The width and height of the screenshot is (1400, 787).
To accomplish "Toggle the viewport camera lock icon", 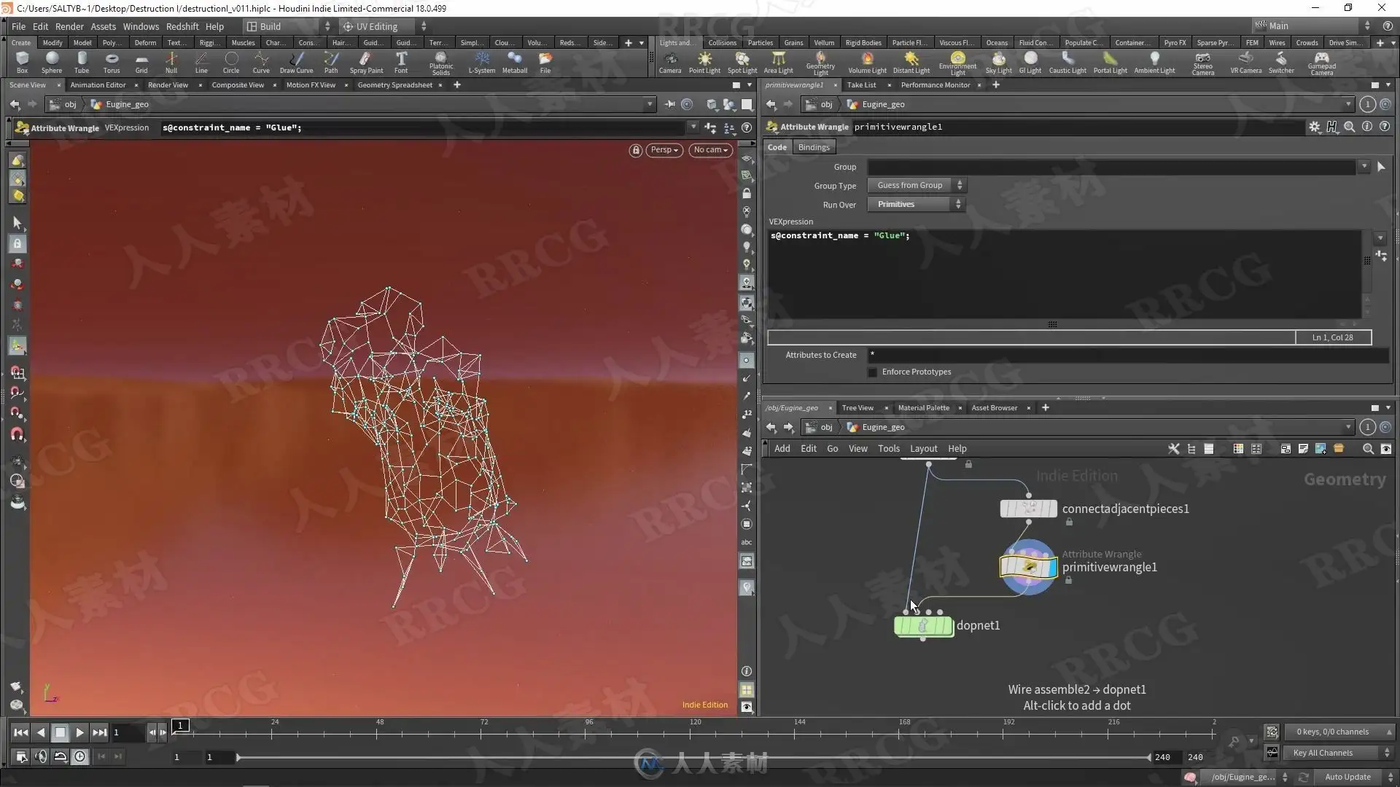I will 636,150.
